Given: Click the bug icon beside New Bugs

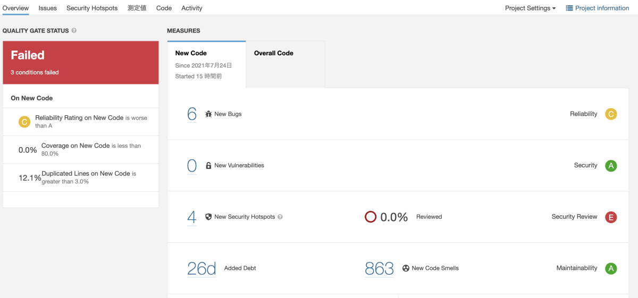Looking at the screenshot, I should pos(208,114).
